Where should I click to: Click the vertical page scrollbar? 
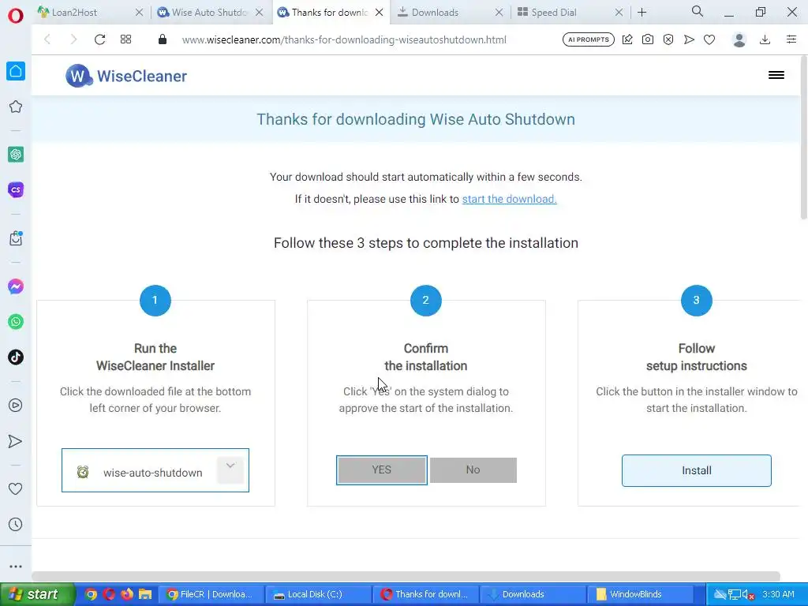click(804, 139)
